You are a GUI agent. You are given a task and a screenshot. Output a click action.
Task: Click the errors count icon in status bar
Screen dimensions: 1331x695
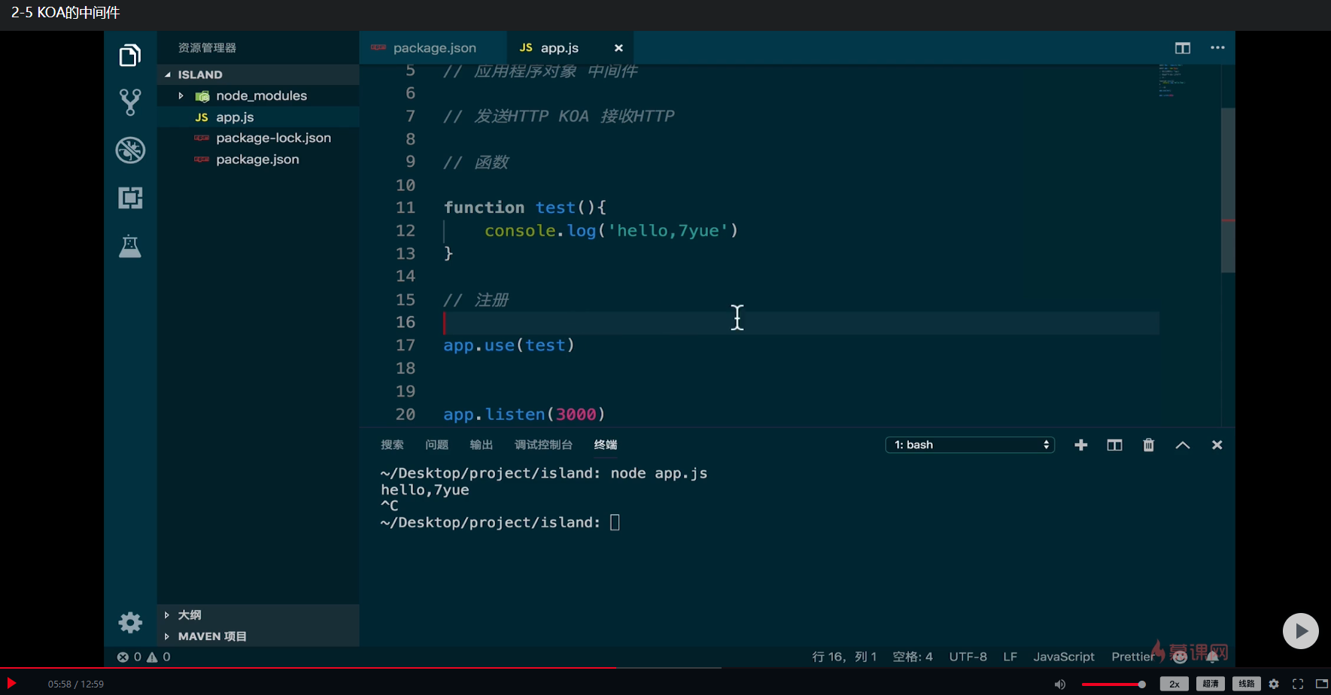[123, 657]
